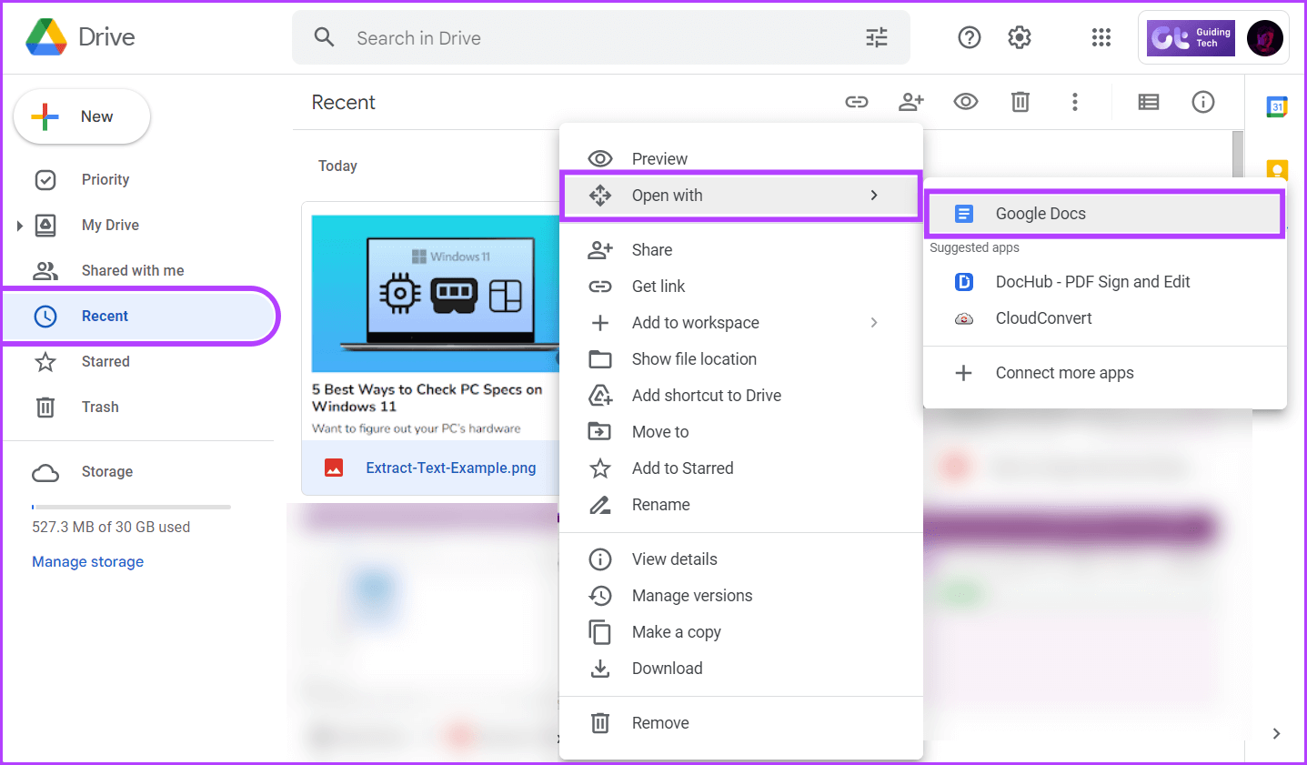Screen dimensions: 1307x765
Task: Select Rename in context menu
Action: 741,504
